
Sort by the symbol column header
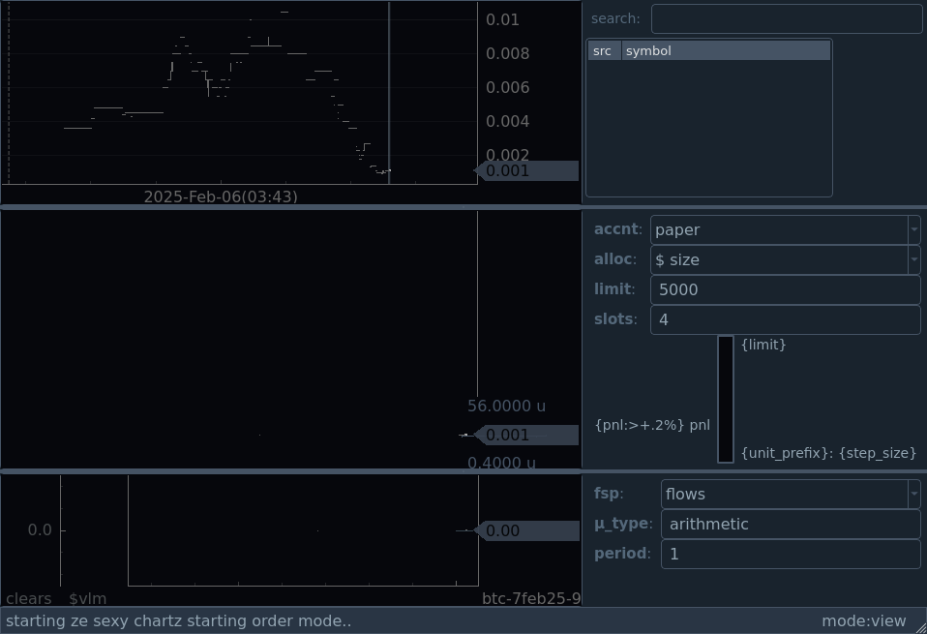725,50
